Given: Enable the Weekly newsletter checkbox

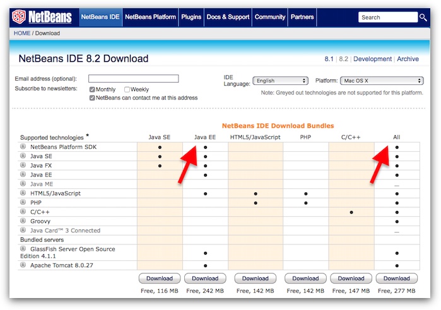Looking at the screenshot, I should tap(127, 89).
